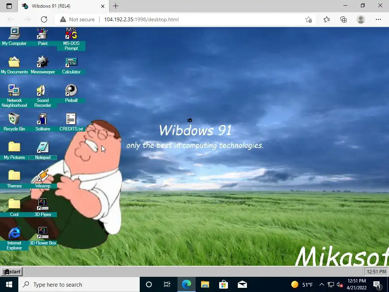Open the Internet Explorer desktop icon

(x=14, y=238)
